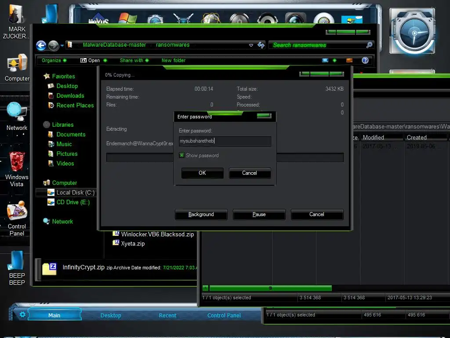450x338 pixels.
Task: Open the Organize menu
Action: coord(54,60)
